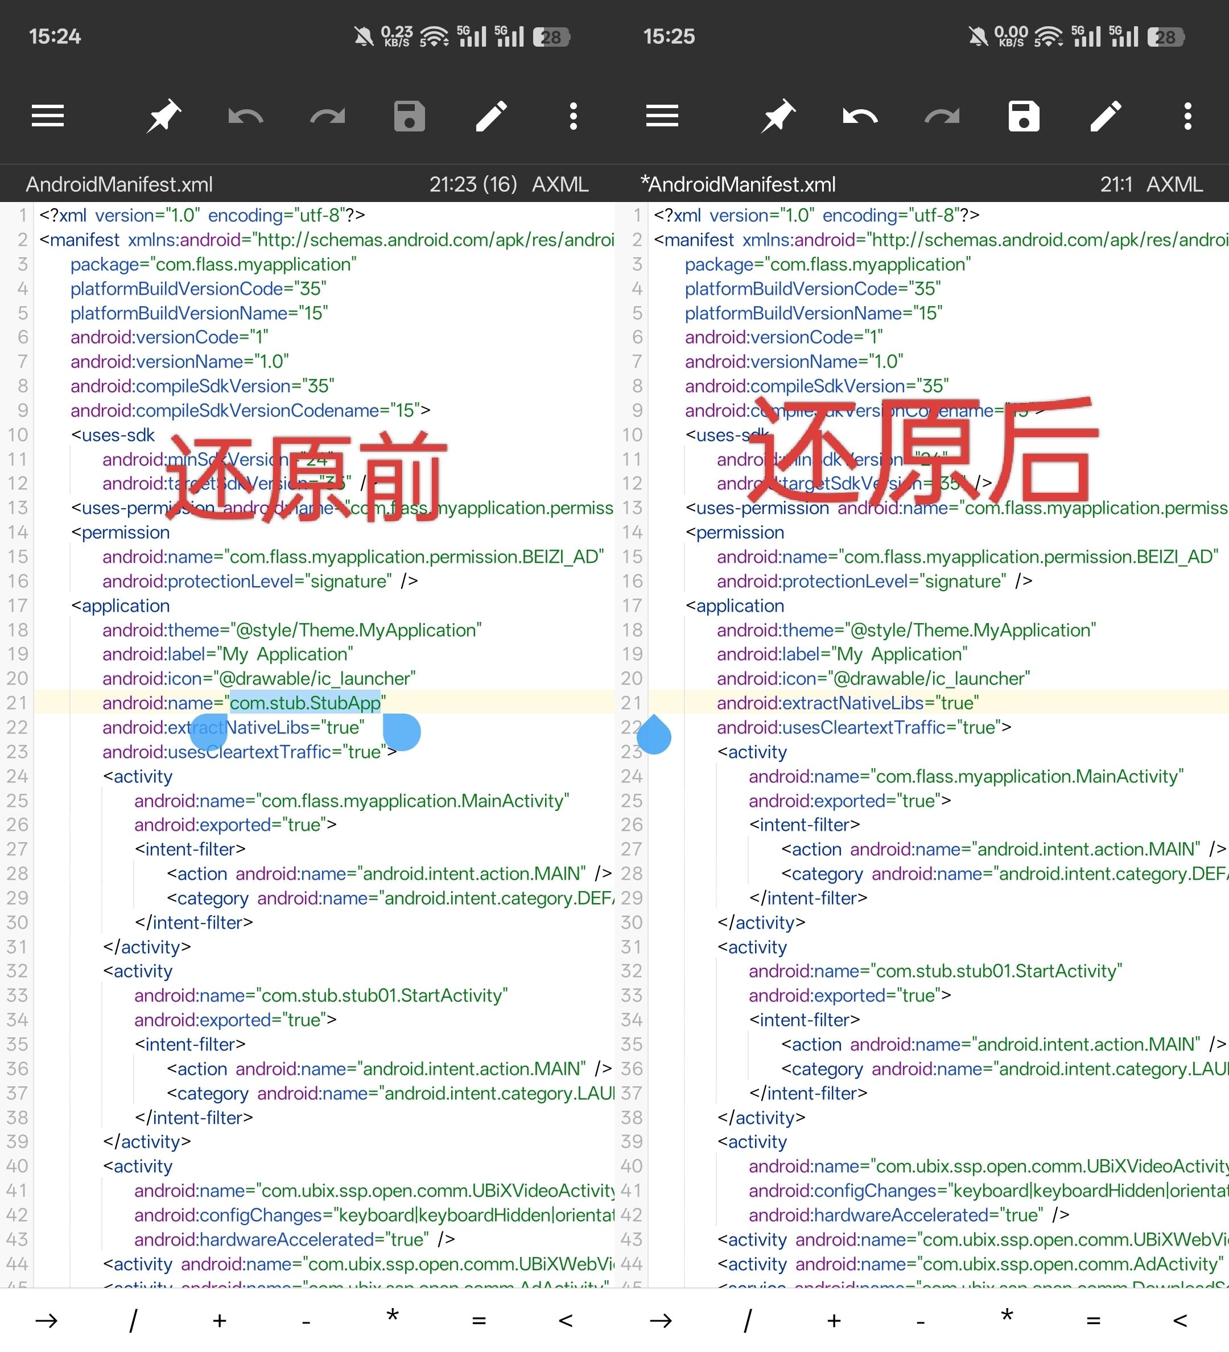Insert slash symbol in right editor
The height and width of the screenshot is (1352, 1229).
click(748, 1321)
